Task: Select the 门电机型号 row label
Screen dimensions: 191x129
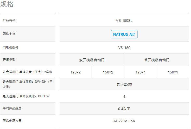Action: pyautogui.click(x=11, y=47)
